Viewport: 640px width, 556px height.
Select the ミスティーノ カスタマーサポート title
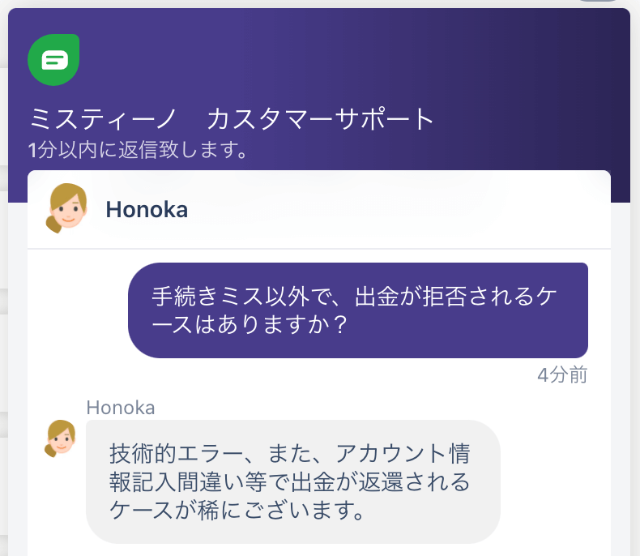click(x=231, y=119)
